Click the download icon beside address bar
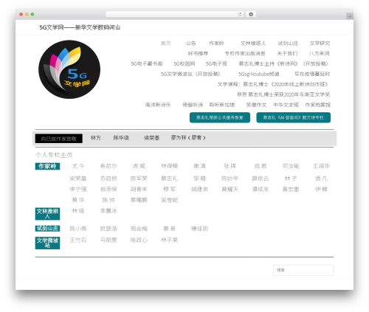The image size is (369, 312). (251, 15)
